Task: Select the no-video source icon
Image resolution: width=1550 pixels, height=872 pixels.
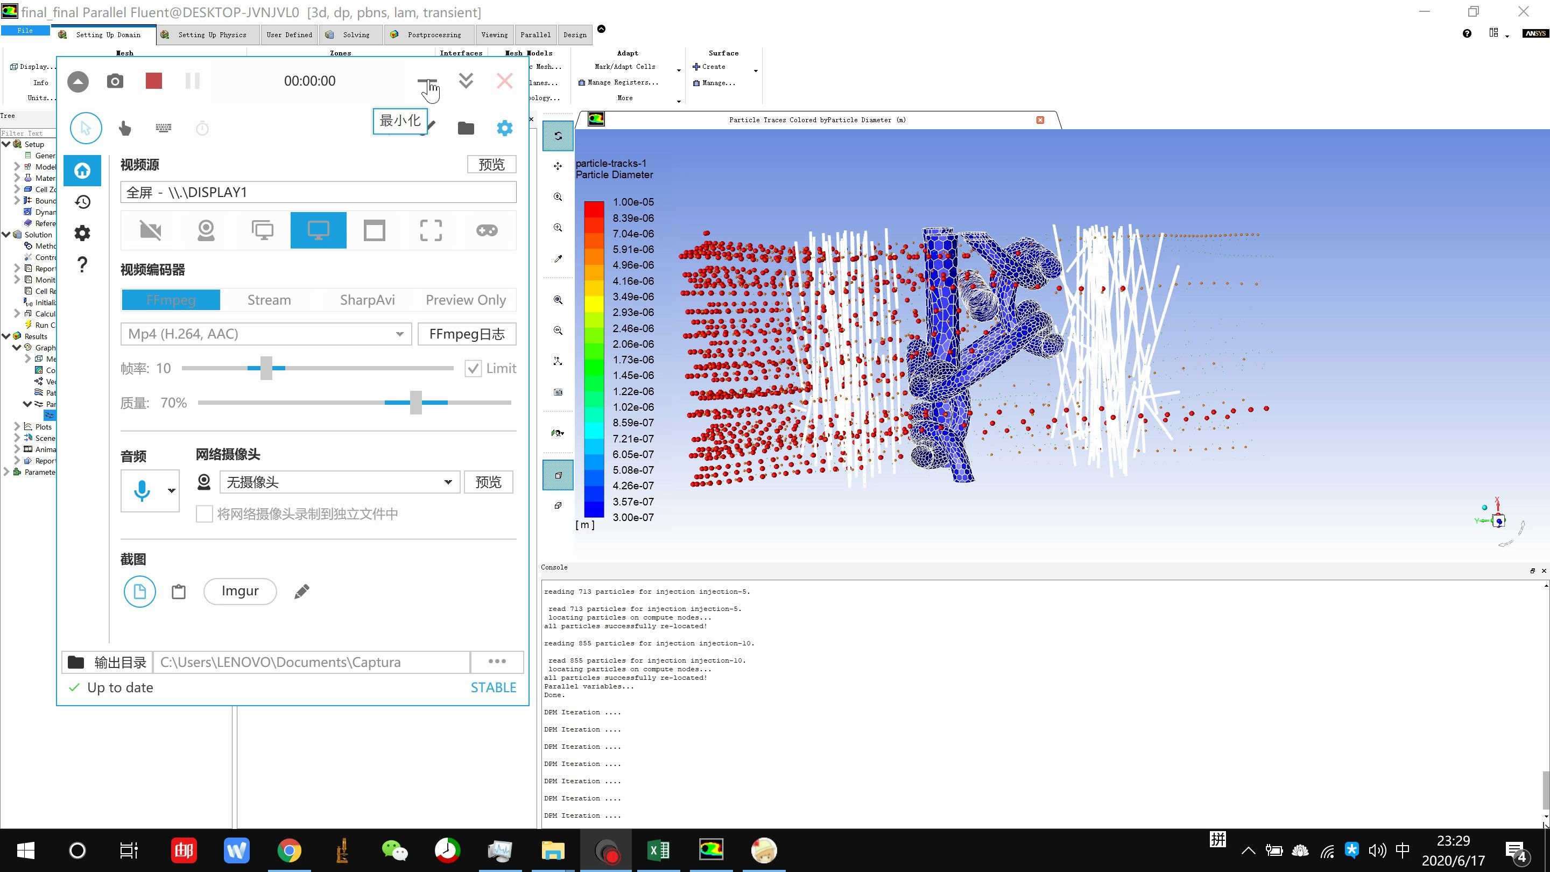Action: point(151,230)
